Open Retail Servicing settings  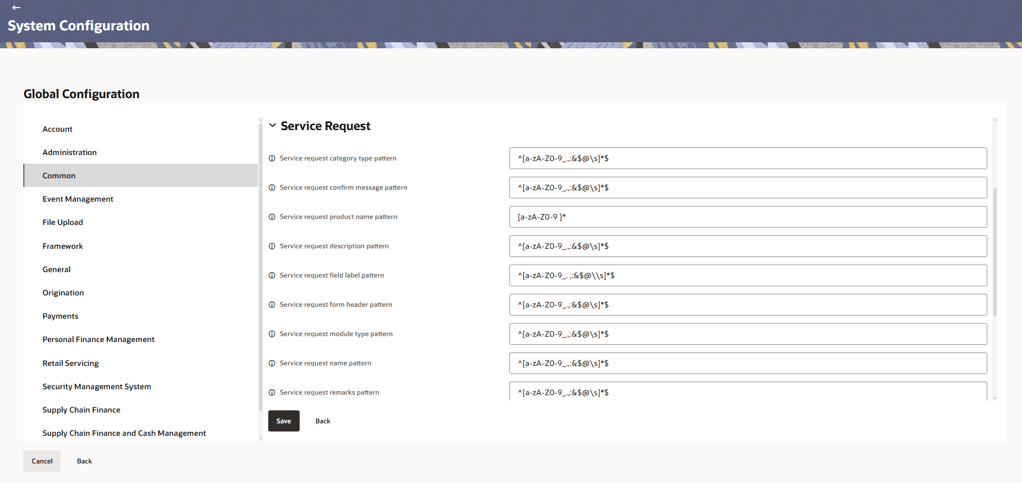(x=140, y=363)
